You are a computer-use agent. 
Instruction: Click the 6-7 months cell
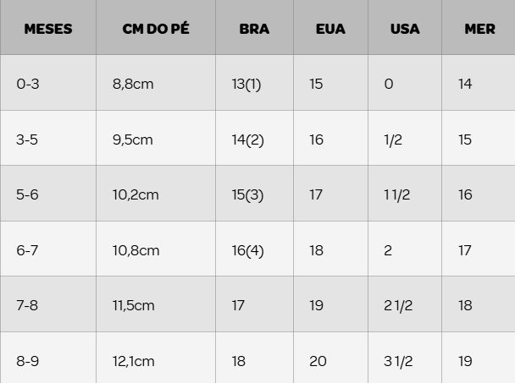(27, 250)
